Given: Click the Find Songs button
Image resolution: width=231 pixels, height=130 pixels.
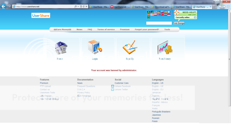Looking at the screenshot, I should (x=178, y=23).
